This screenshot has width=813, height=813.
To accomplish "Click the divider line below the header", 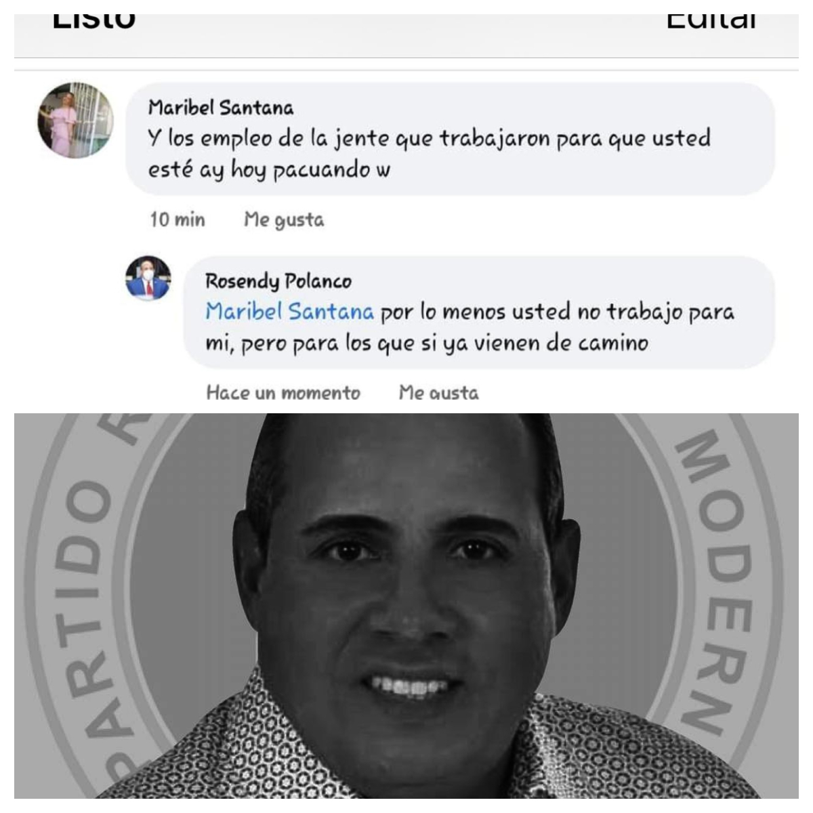I will (x=406, y=70).
